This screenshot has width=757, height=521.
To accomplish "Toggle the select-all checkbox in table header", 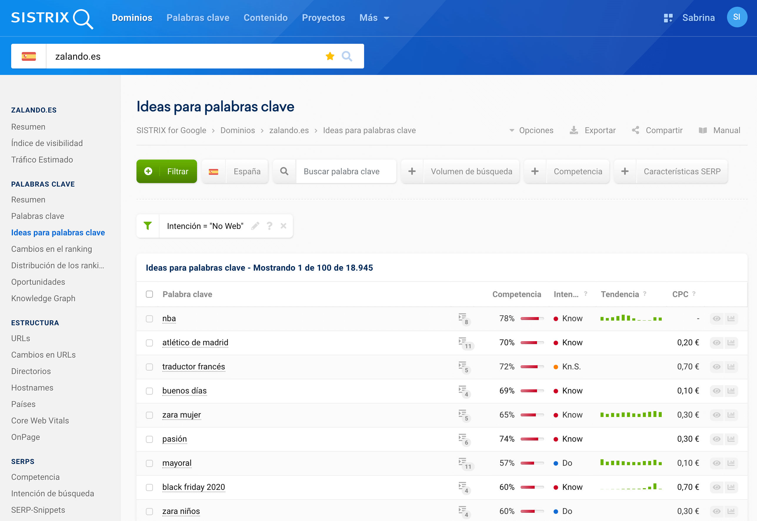I will 149,294.
